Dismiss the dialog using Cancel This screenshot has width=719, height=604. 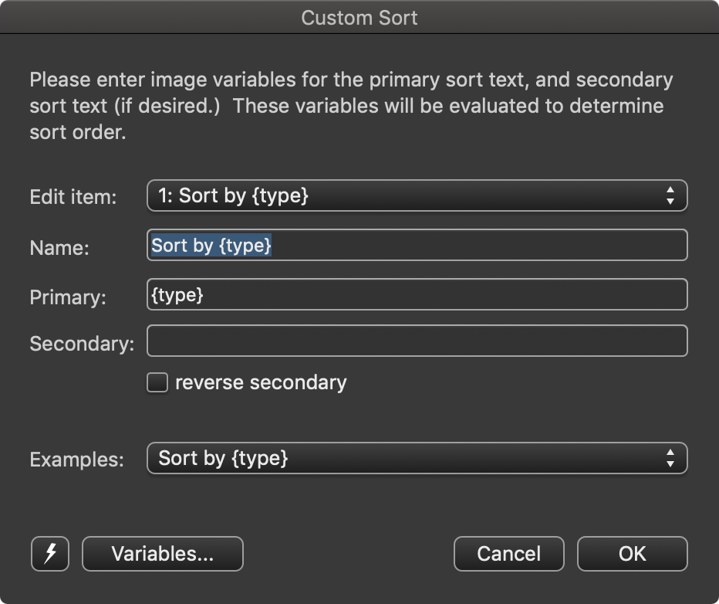508,554
